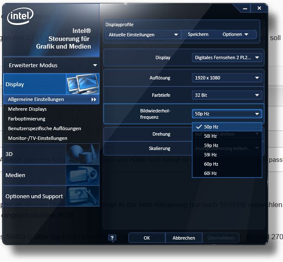
Task: Click the Drehung label
Action: click(x=162, y=134)
